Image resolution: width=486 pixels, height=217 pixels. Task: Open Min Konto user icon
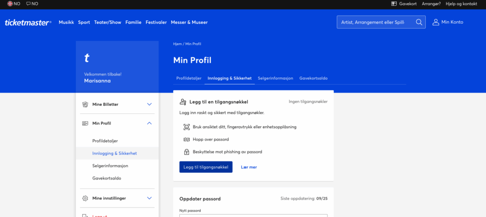coord(436,22)
